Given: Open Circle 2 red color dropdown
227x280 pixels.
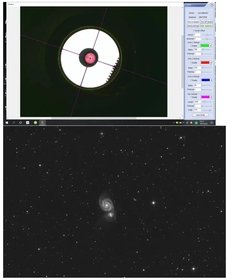Looking at the screenshot, I should (x=211, y=63).
